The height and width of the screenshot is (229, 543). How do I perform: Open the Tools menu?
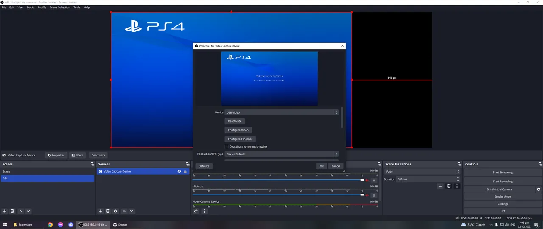point(77,8)
